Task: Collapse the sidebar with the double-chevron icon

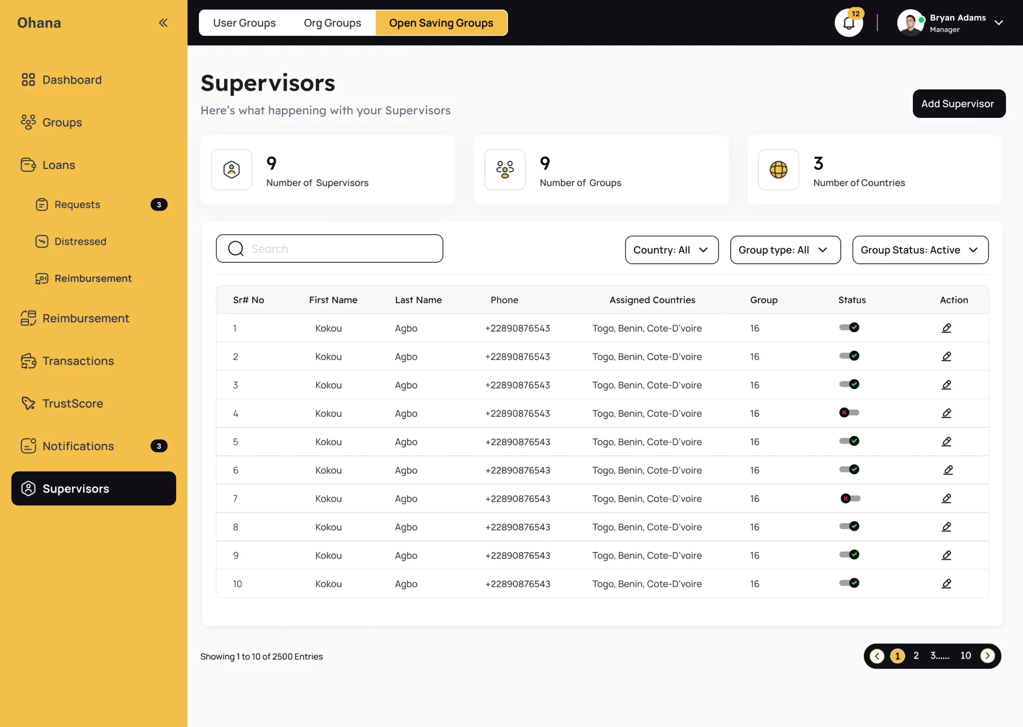Action: (x=163, y=22)
